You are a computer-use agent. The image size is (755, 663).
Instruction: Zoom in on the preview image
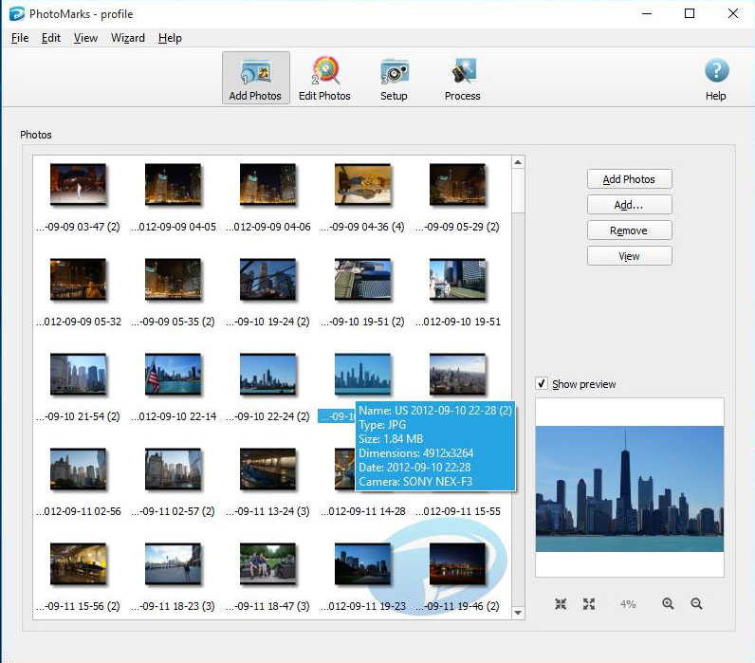pos(668,604)
